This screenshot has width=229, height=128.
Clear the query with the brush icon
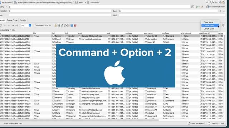(202, 7)
